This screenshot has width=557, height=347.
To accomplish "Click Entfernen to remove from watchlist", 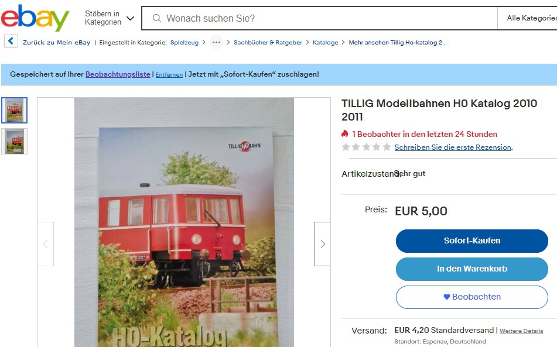I will 169,74.
